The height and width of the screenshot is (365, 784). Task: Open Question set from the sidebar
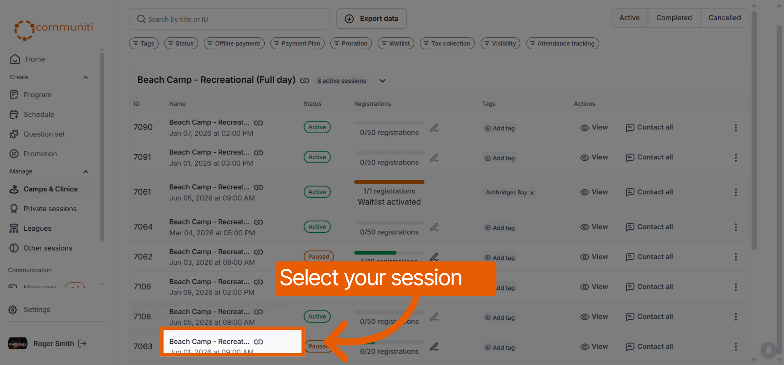(44, 134)
